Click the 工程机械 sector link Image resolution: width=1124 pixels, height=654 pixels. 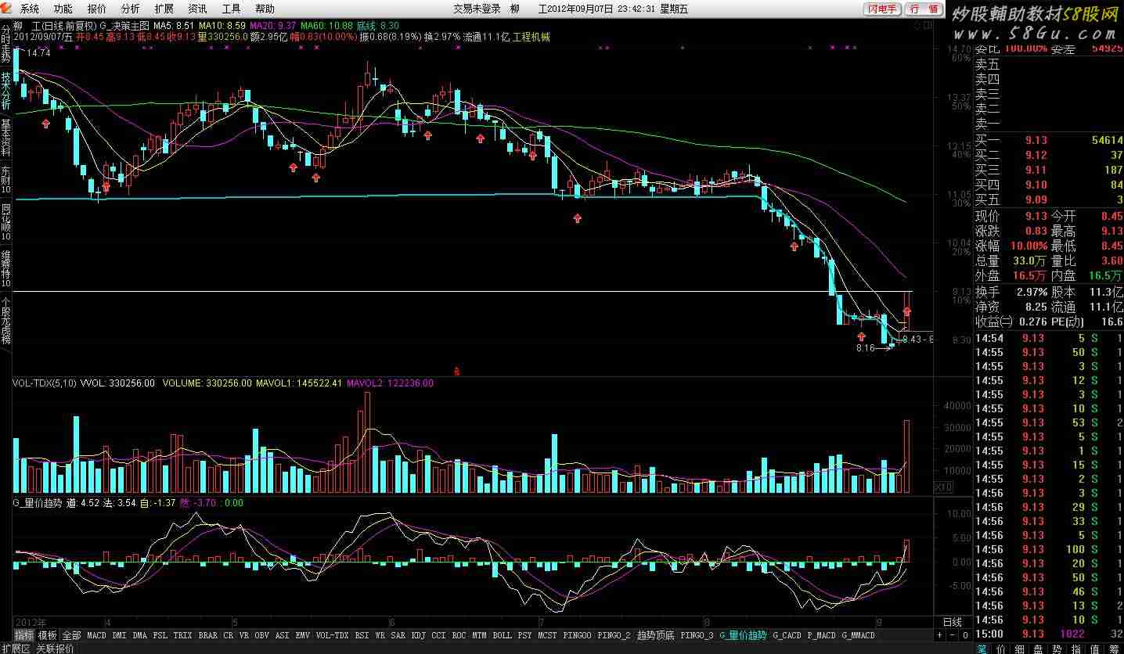pyautogui.click(x=531, y=37)
